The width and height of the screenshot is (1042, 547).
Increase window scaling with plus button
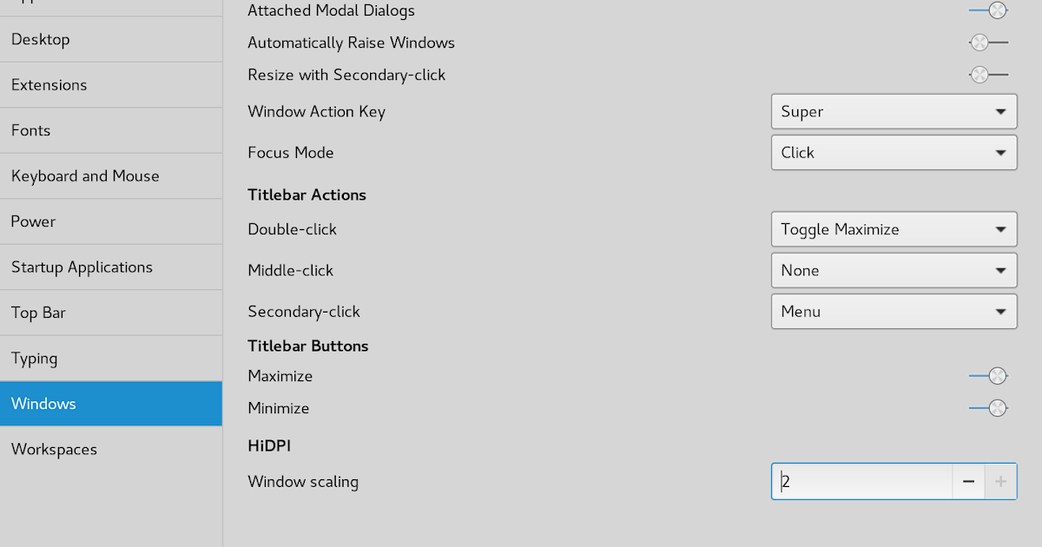pyautogui.click(x=1000, y=481)
